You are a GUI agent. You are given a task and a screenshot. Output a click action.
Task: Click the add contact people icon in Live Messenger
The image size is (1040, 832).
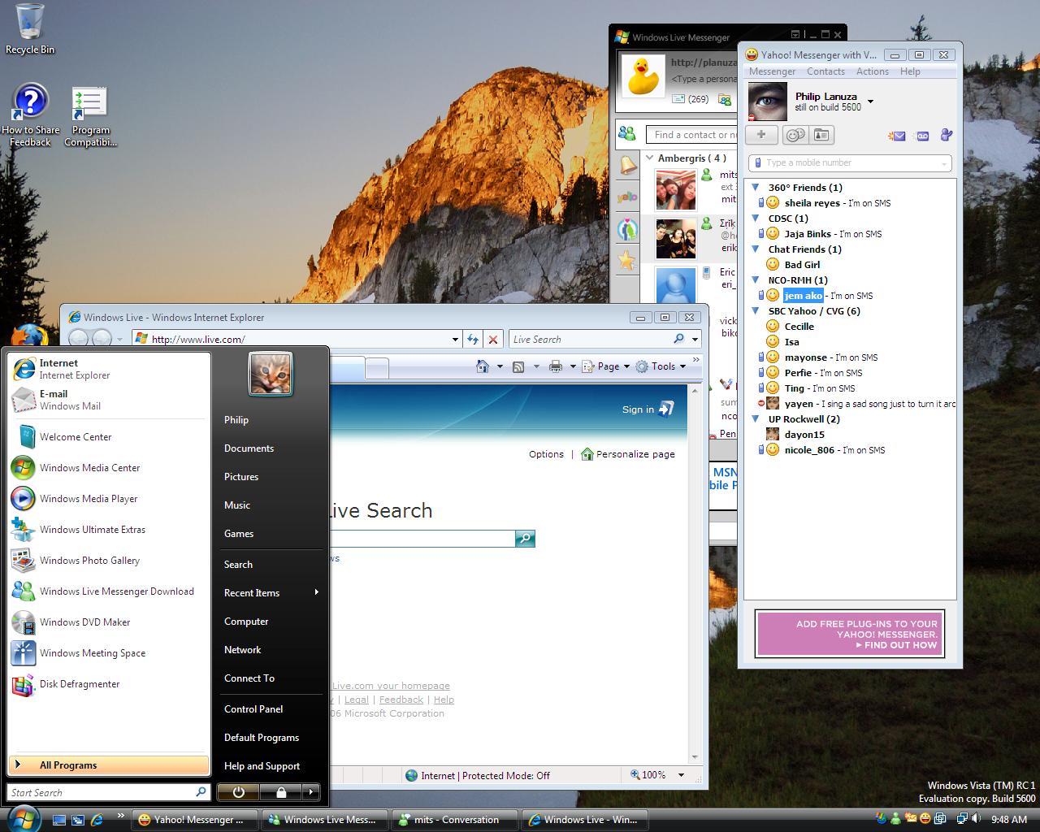click(x=626, y=134)
